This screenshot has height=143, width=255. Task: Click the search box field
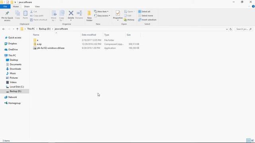coord(243,29)
